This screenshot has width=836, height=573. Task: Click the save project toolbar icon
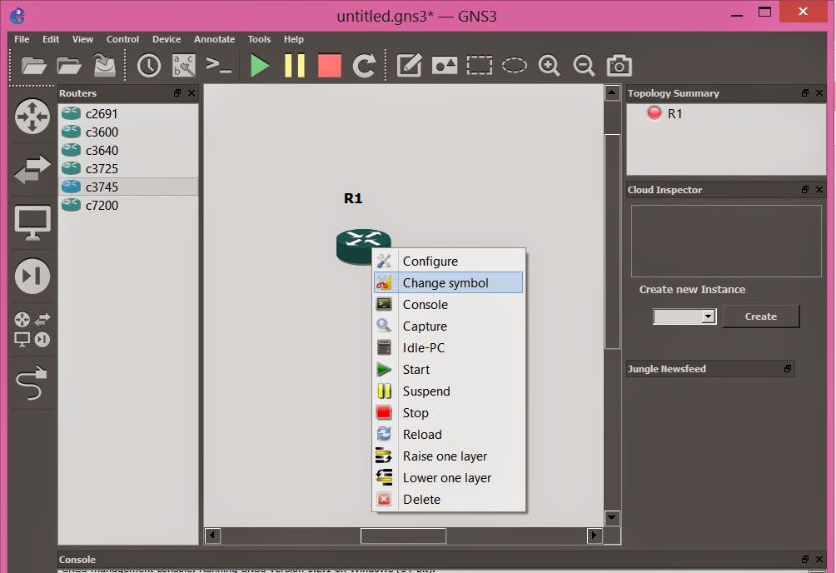105,66
